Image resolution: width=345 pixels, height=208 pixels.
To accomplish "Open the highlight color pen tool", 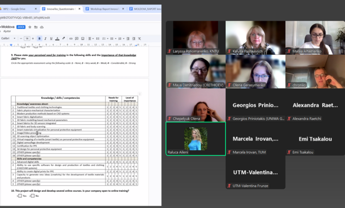I will point(63,39).
